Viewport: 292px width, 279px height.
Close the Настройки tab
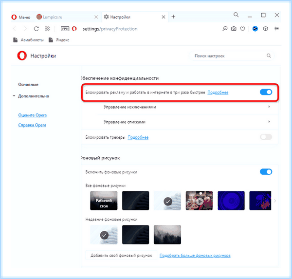(164, 17)
